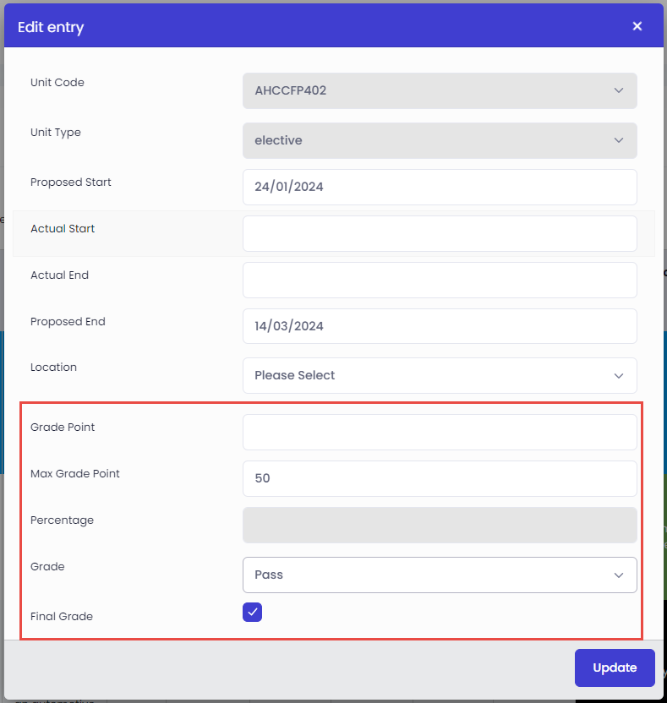
Task: Open the dropdown showing "elective"
Action: (440, 140)
